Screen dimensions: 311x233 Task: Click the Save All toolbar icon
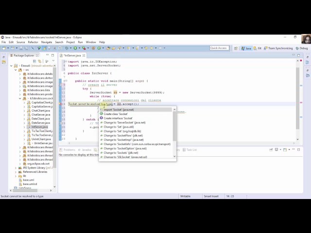(x=26, y=48)
